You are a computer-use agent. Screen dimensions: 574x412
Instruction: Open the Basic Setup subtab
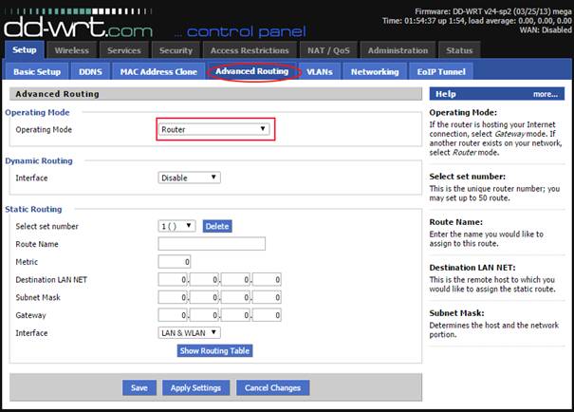(34, 71)
